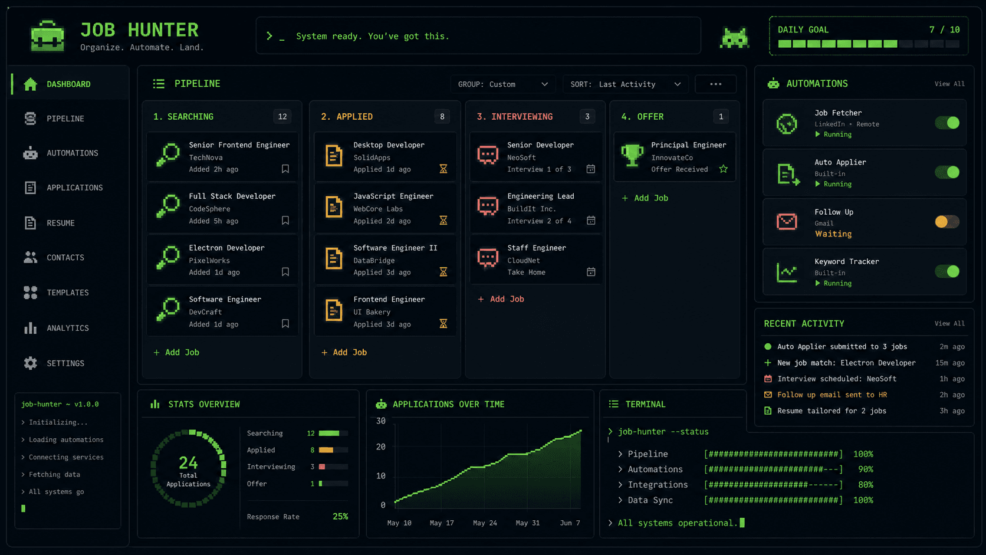Add a job to Interviewing column
The image size is (986, 555).
pyautogui.click(x=501, y=299)
